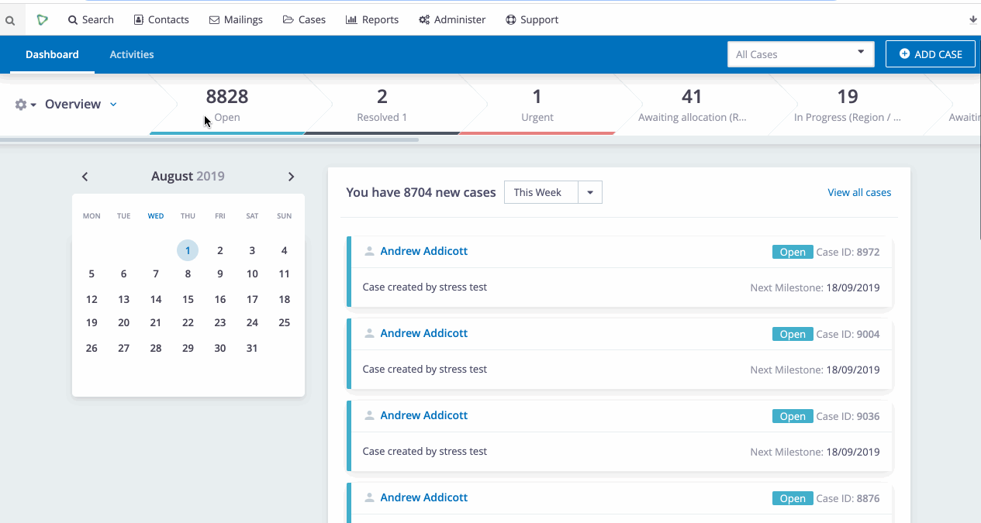Open Andrew Addicott link for case 8876
Viewport: 981px width, 523px height.
(423, 497)
